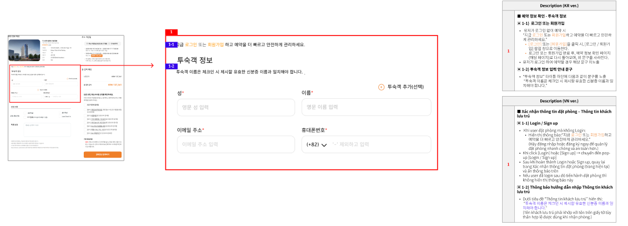Open the (+82) country code dropdown

(316, 145)
